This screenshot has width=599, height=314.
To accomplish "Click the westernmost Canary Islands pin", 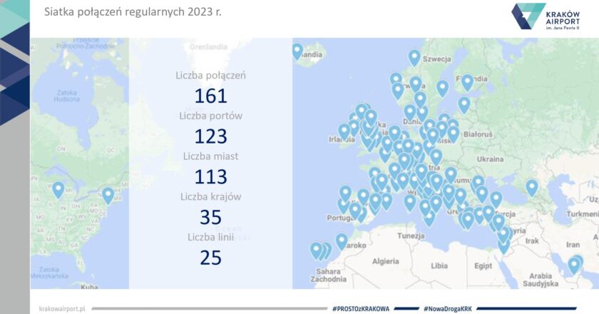I will pos(316,250).
